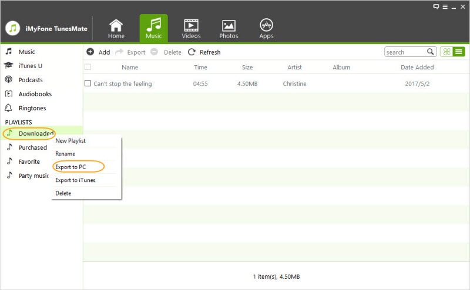This screenshot has height=290, width=470.
Task: Select the Party music playlist
Action: [33, 176]
